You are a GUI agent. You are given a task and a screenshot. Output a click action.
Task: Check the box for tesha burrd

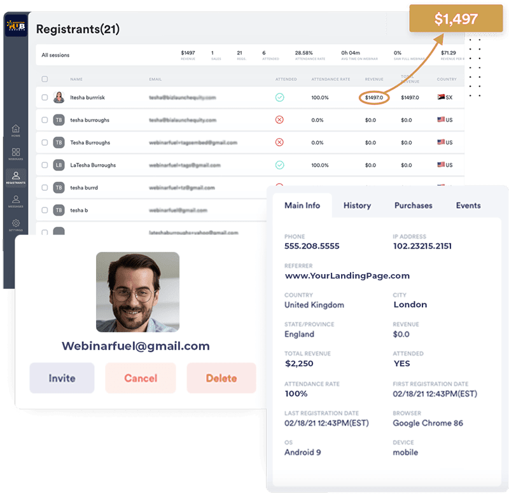[45, 188]
